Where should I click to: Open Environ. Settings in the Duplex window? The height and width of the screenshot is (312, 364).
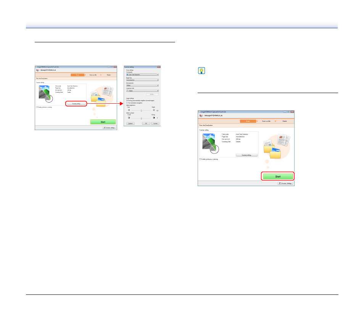point(109,128)
